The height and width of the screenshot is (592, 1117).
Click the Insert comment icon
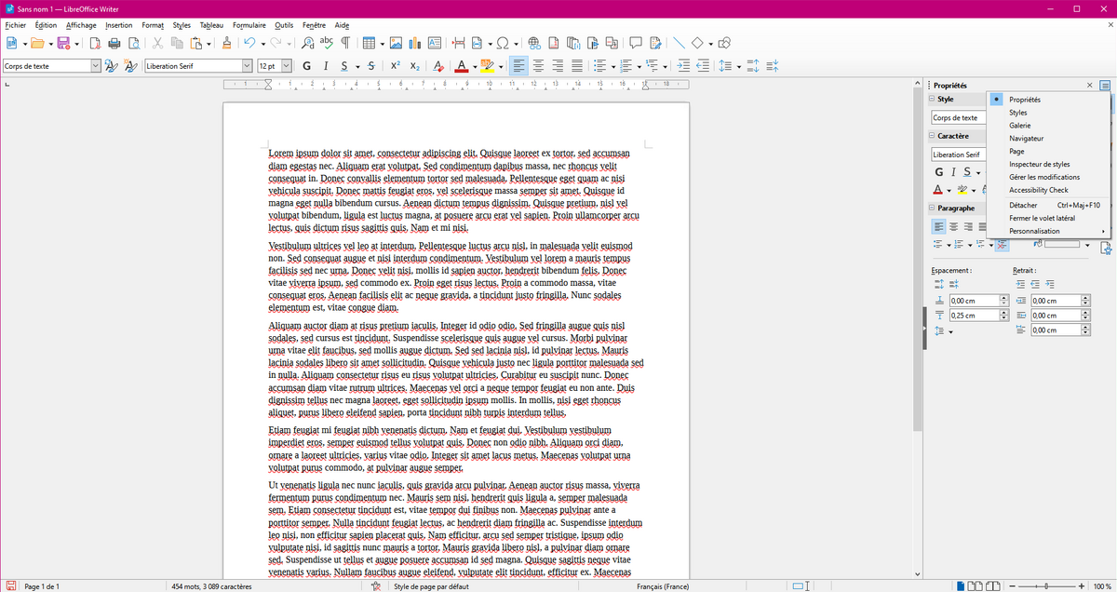[636, 43]
